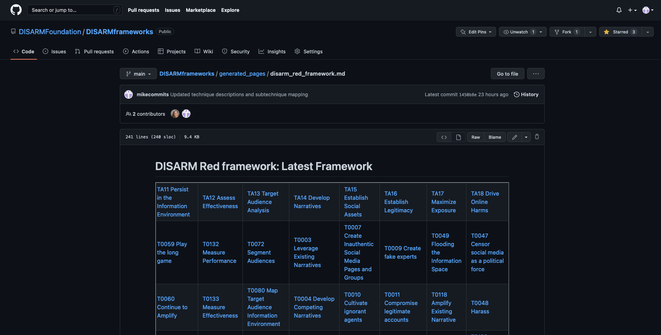This screenshot has height=335, width=661.
Task: Open T0118 Amplify Existing Narrative
Action: [x=443, y=307]
